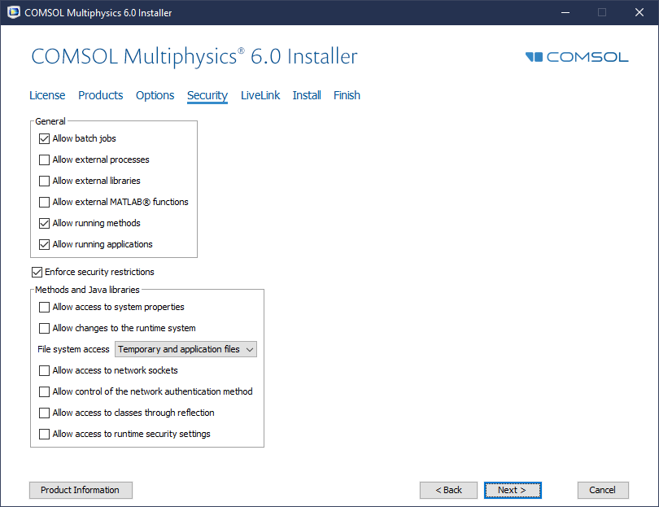This screenshot has height=507, width=659.
Task: Jump to the Install tab
Action: (307, 95)
